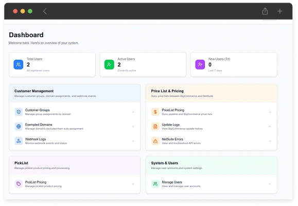This screenshot has height=206, width=298.
Task: Click the NetSuite Errors warning icon
Action: (x=155, y=141)
